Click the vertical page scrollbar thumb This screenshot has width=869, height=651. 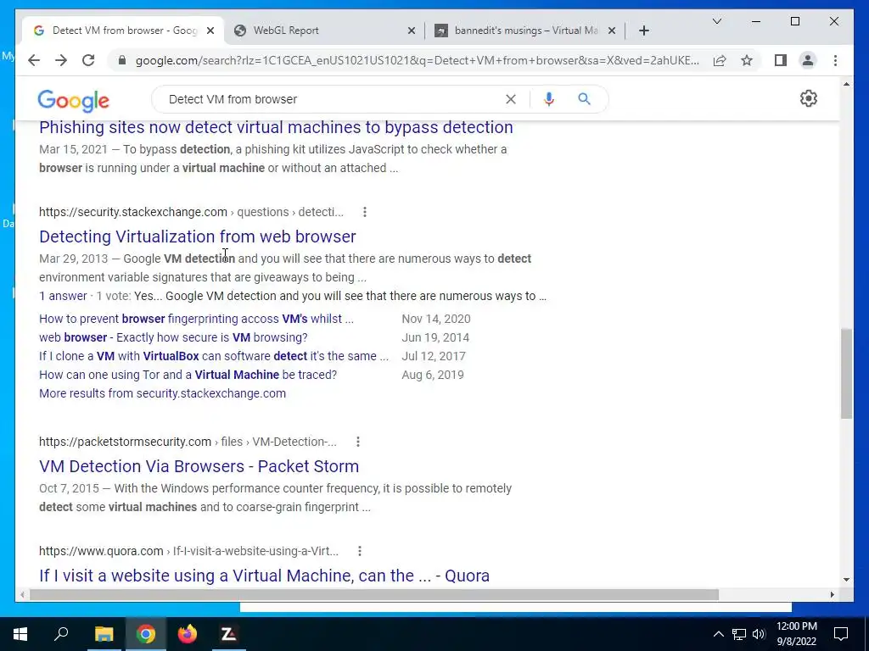point(846,374)
